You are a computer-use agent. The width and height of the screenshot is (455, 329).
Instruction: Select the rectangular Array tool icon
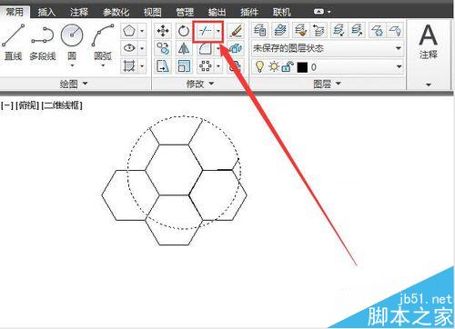(x=205, y=65)
